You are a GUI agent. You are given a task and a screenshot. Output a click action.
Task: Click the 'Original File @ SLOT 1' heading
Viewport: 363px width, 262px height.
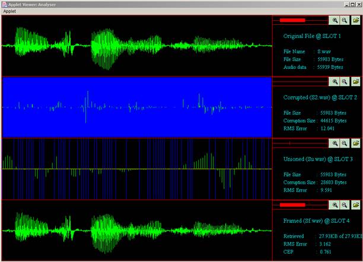point(312,36)
